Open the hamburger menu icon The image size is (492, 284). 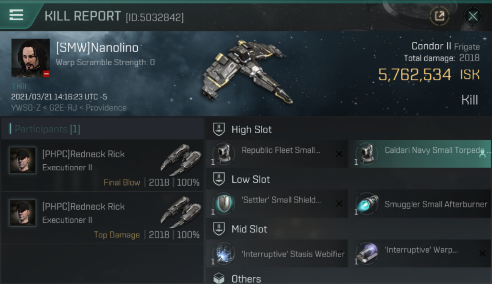[x=16, y=15]
